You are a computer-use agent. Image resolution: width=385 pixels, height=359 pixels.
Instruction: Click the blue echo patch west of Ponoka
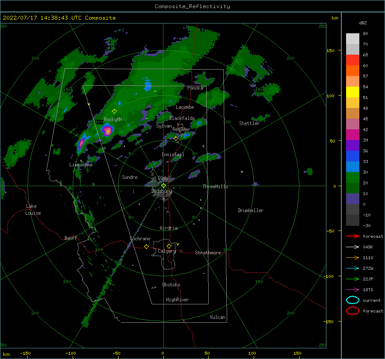[147, 85]
